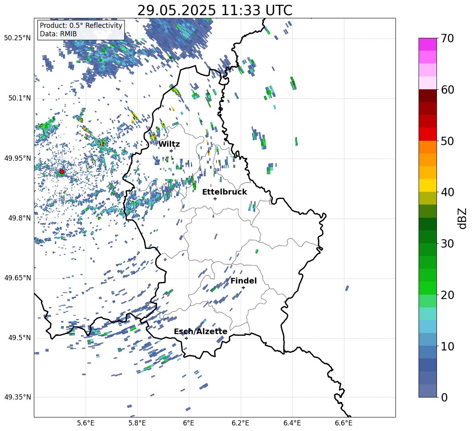Click the 50.25°N latitude tick label
The width and height of the screenshot is (472, 431).
[18, 38]
